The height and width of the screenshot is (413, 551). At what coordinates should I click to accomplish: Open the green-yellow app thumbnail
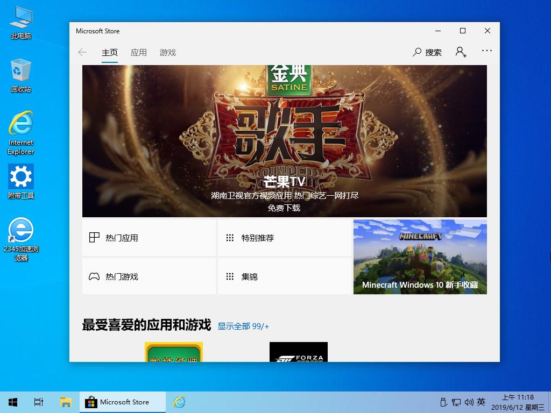pos(174,352)
